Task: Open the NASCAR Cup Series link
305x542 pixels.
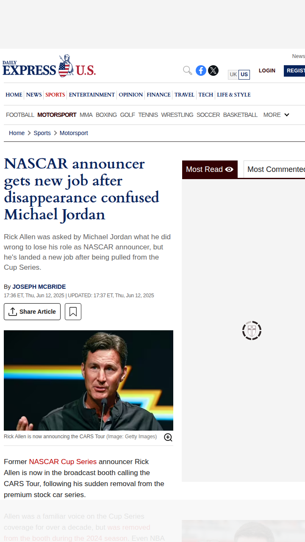Action: click(x=63, y=462)
